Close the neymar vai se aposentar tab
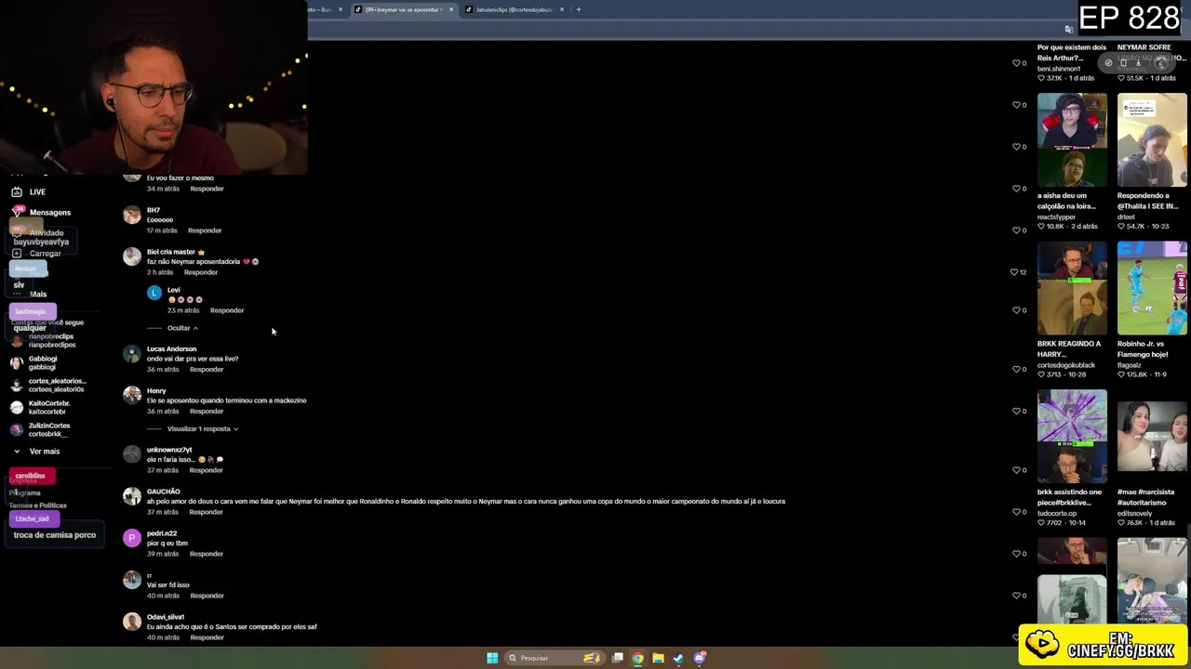Image resolution: width=1191 pixels, height=669 pixels. [x=451, y=9]
